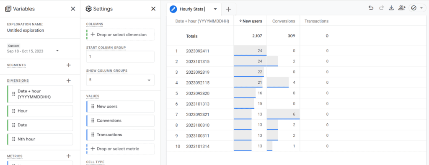The image size is (429, 165).
Task: Click the undo arrow icon
Action: click(371, 8)
